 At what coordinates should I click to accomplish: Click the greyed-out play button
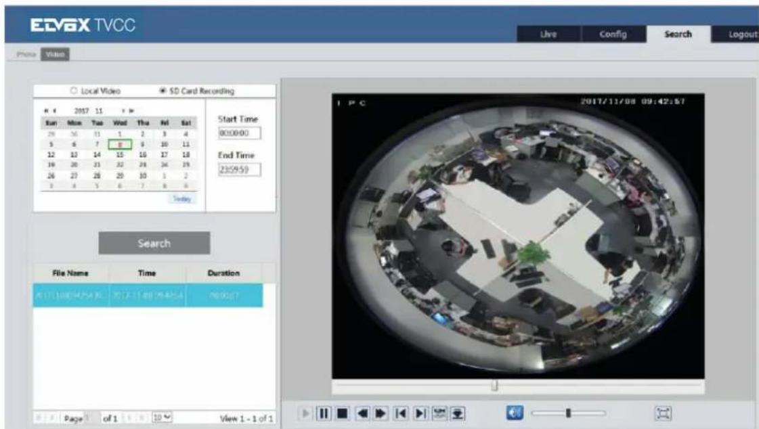(x=305, y=413)
